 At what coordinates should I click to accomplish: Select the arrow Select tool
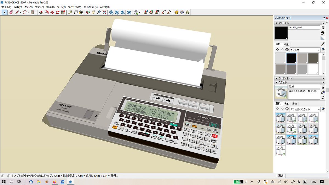click(4, 12)
